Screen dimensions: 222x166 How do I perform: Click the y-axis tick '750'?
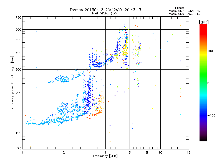(18, 17)
